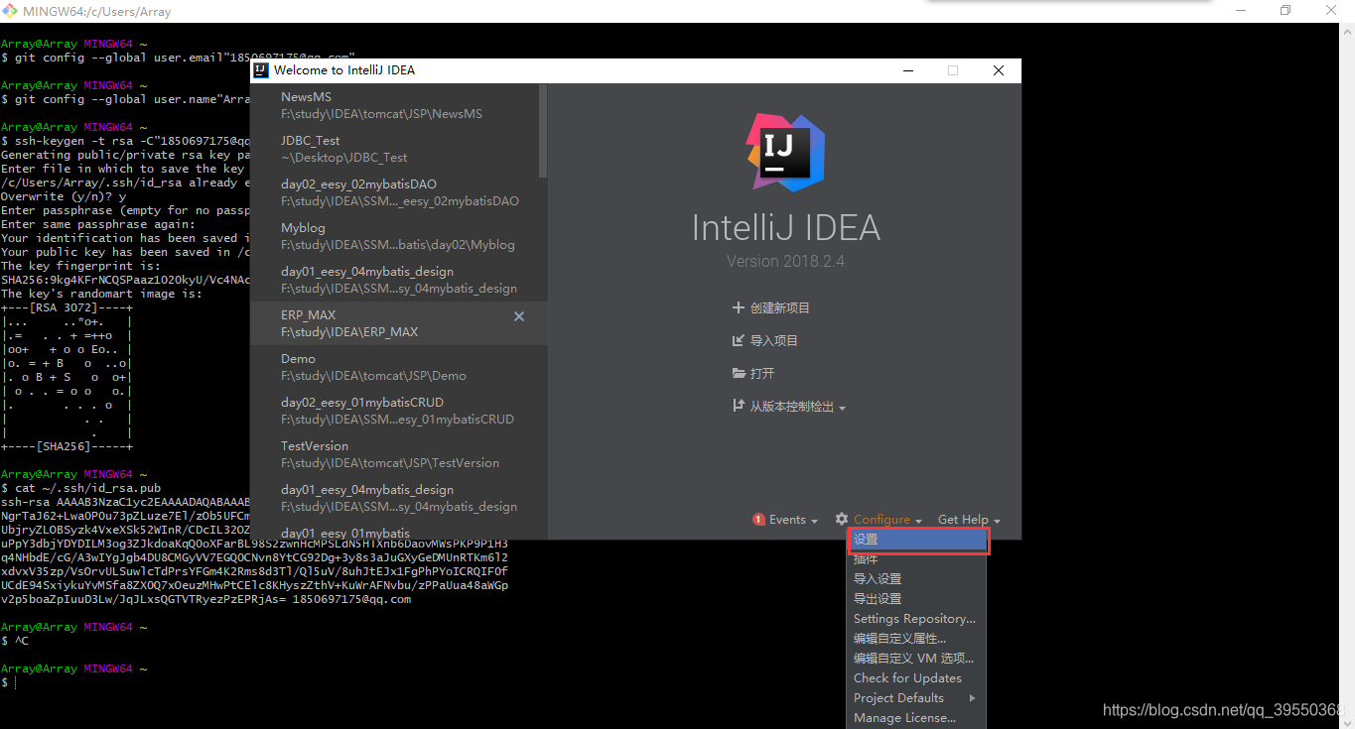Screen dimensions: 1355x729
Task: Restore down the MINGW64 terminal window
Action: pyautogui.click(x=1286, y=10)
